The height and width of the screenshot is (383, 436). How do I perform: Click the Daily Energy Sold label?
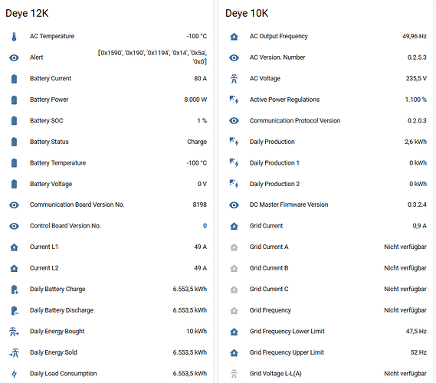pyautogui.click(x=54, y=352)
